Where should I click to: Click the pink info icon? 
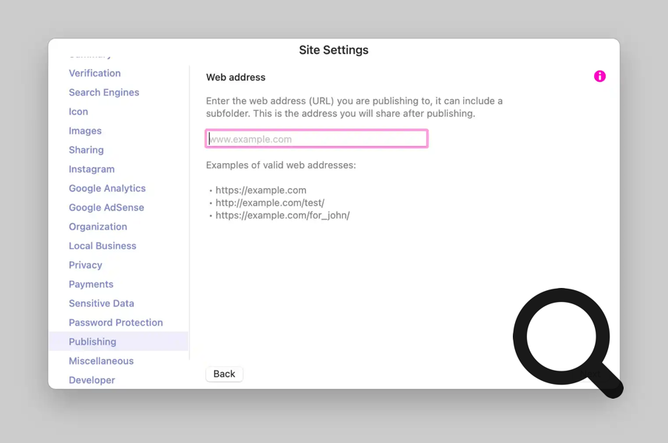pyautogui.click(x=599, y=76)
